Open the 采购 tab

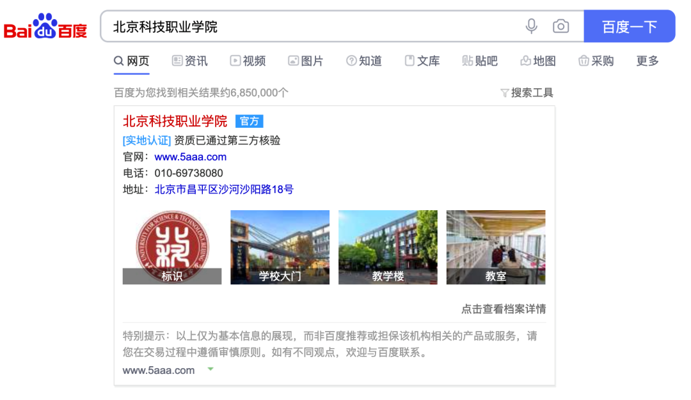596,61
